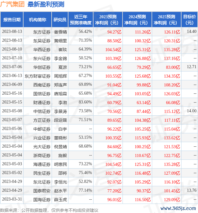198x213 pixels.
Task: Click the 66.65亿 profit forecast
Action: (x=114, y=67)
